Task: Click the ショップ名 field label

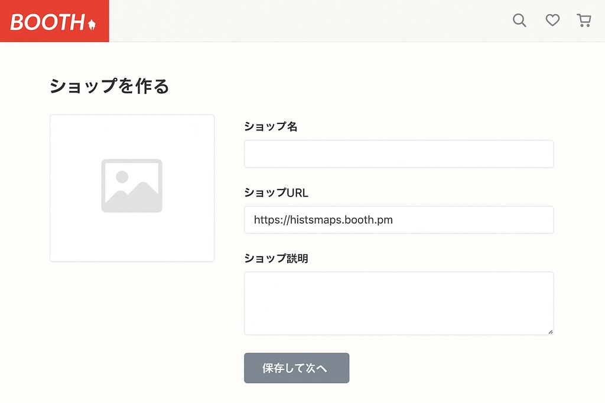Action: tap(271, 126)
